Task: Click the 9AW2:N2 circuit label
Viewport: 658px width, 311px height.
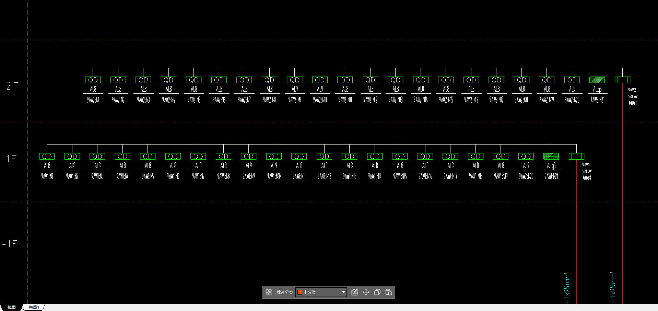Action: [118, 100]
